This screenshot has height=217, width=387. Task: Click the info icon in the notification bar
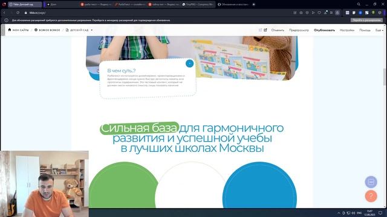click(x=7, y=20)
